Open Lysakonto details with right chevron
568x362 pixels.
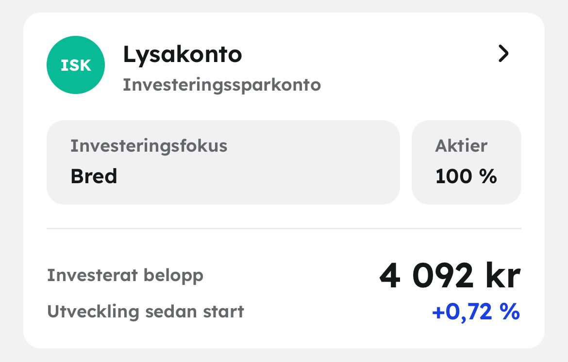503,54
